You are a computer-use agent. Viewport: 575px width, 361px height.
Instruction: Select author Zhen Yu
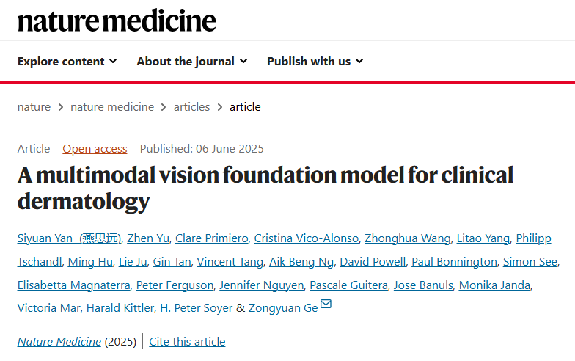tap(148, 238)
